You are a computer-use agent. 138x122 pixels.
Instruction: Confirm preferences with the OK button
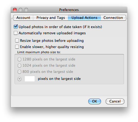pyautogui.click(x=95, y=101)
